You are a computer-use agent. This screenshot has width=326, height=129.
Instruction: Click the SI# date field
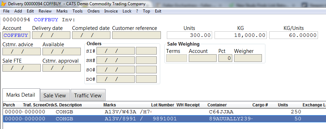coord(116,51)
